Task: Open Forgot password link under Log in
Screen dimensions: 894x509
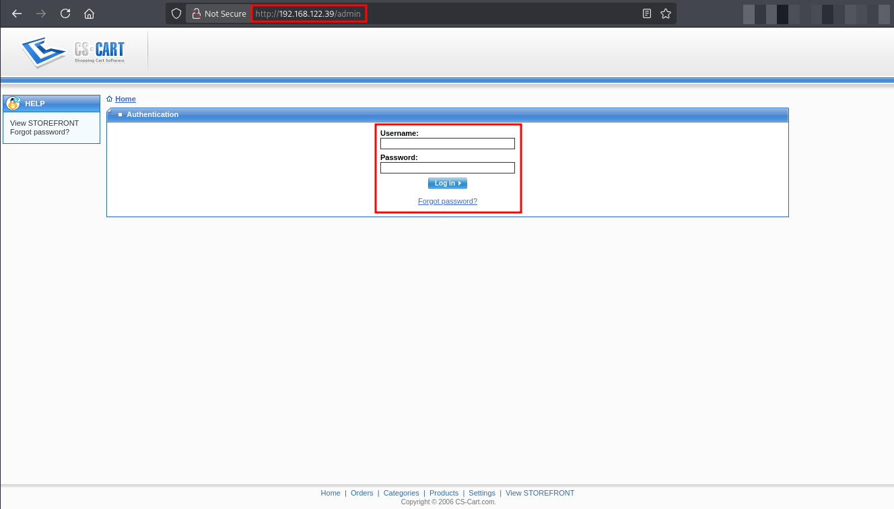Action: (448, 201)
